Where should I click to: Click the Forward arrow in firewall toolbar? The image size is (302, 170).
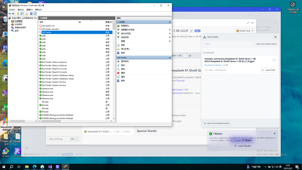tap(13, 14)
